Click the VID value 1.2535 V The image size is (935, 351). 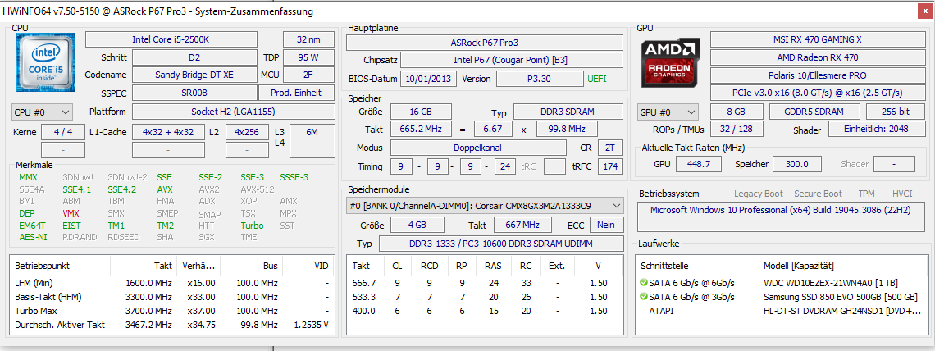click(x=311, y=326)
